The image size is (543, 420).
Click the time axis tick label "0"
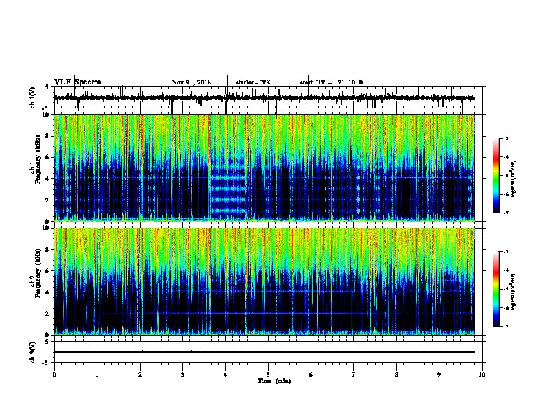coord(54,375)
